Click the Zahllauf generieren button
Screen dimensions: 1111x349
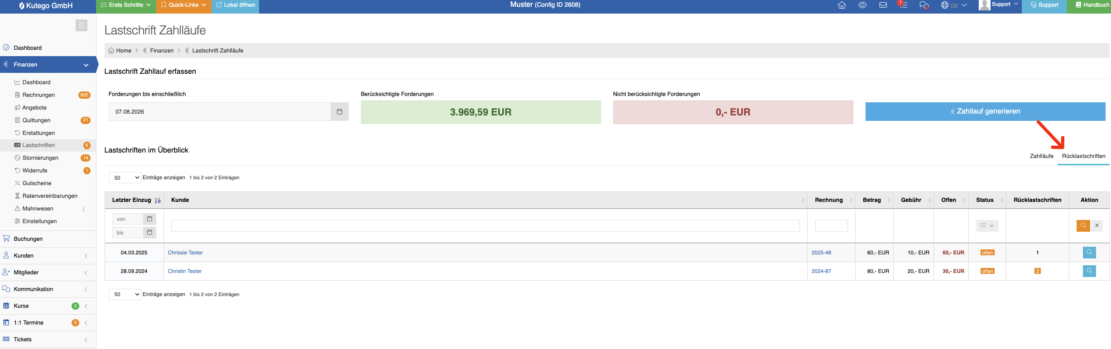coord(985,112)
